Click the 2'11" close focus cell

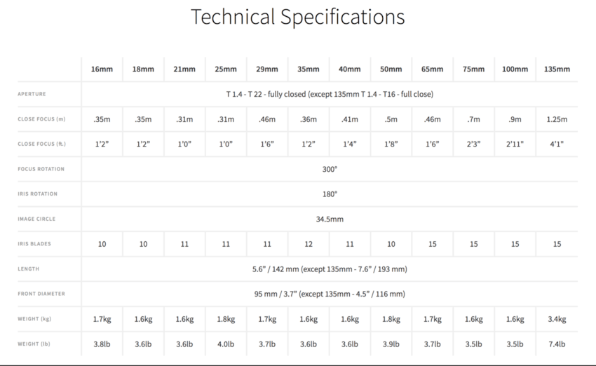(x=515, y=144)
